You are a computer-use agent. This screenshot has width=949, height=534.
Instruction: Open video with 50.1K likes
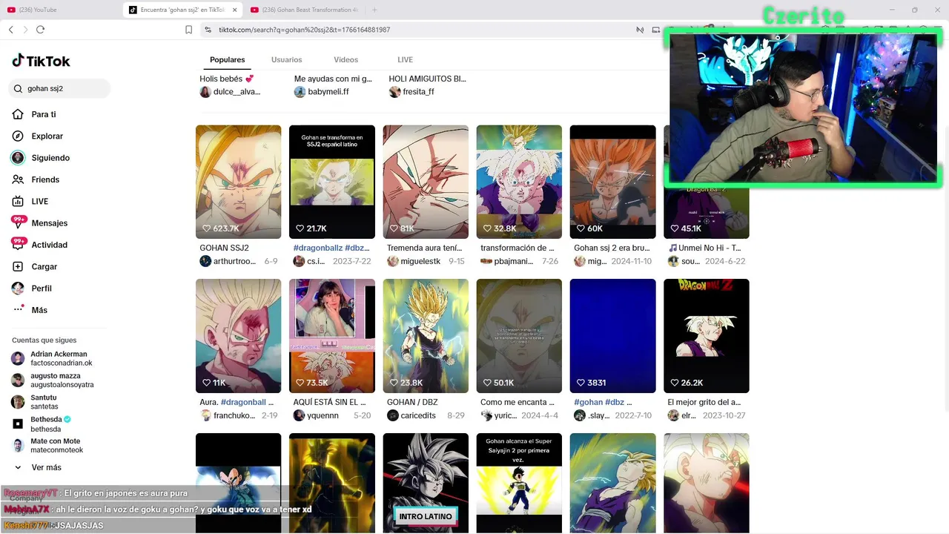tap(519, 336)
